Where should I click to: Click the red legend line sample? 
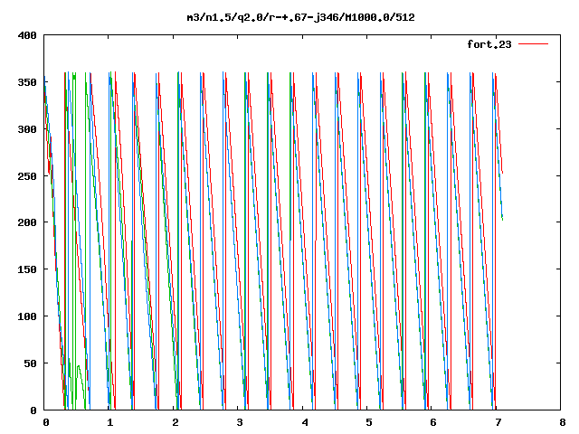coord(533,44)
